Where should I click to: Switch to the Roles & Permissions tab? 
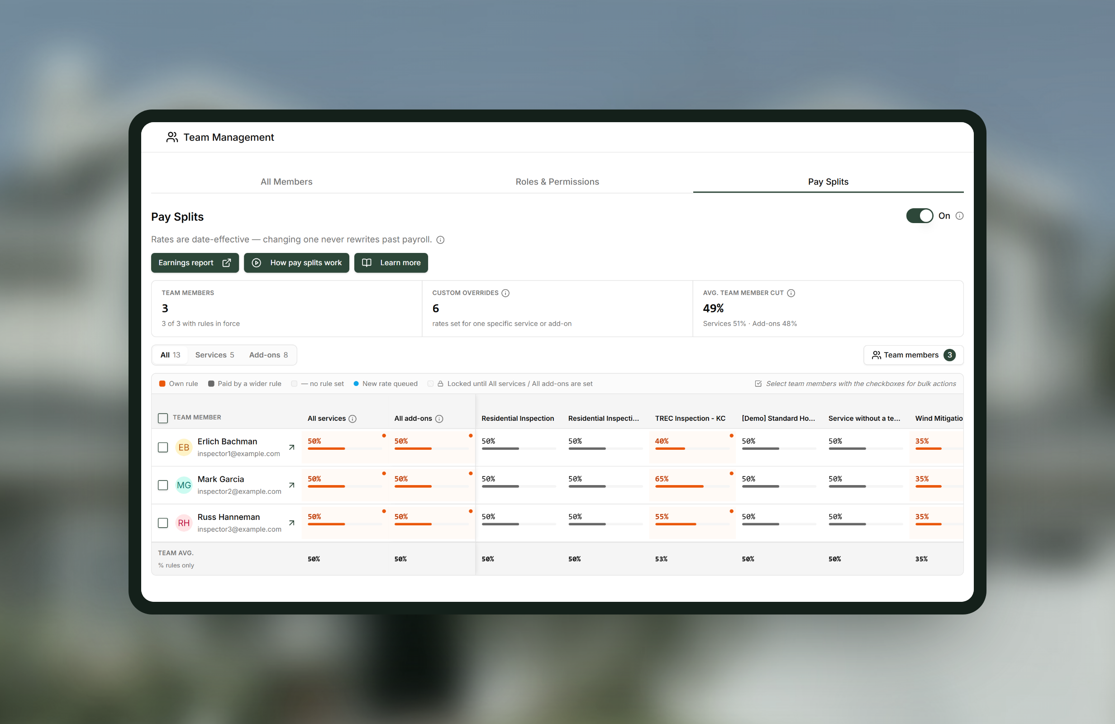coord(557,181)
